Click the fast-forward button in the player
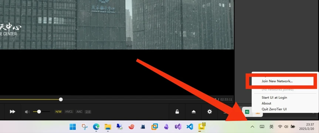Screen dimensions: 319x133 click(x=13, y=112)
